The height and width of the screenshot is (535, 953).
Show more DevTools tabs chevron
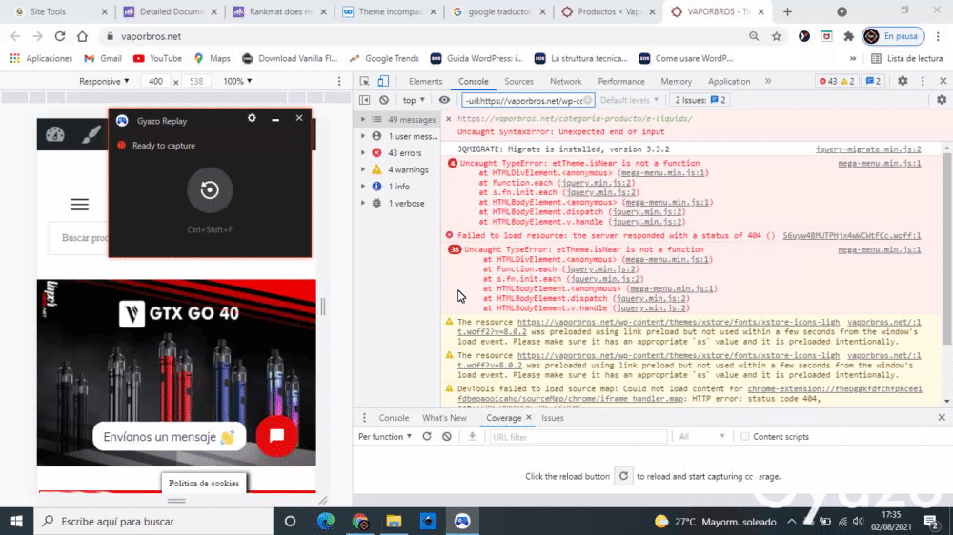768,81
